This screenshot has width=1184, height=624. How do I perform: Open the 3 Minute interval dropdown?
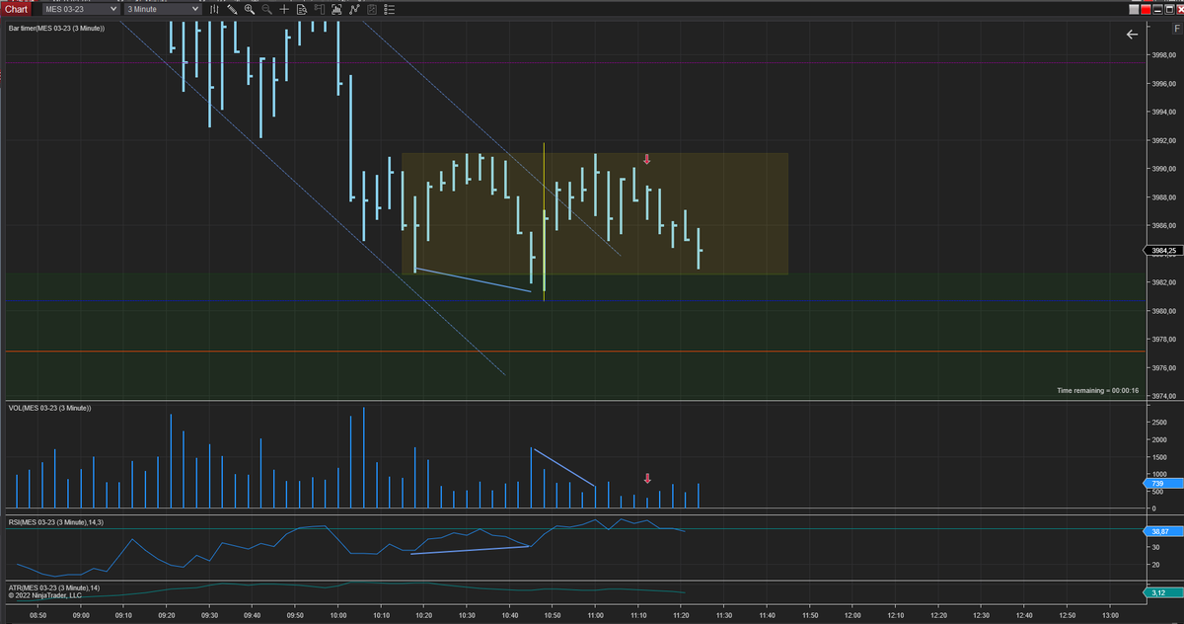pyautogui.click(x=164, y=9)
